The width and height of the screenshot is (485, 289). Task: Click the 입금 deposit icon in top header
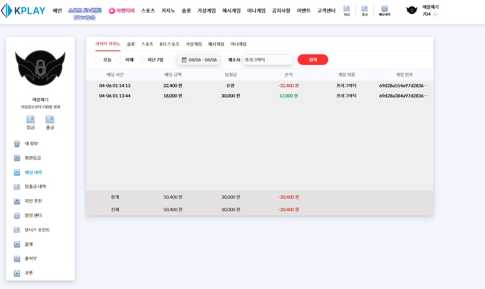[347, 10]
